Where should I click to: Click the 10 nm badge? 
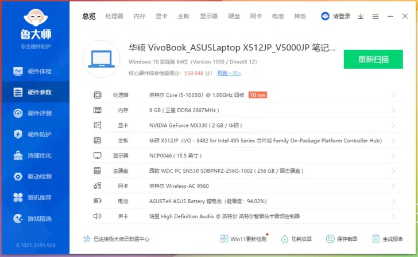(257, 95)
